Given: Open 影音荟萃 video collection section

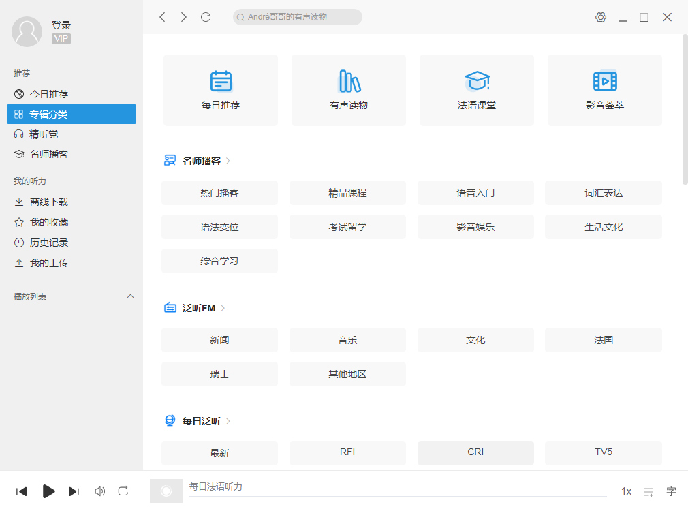Looking at the screenshot, I should point(604,90).
